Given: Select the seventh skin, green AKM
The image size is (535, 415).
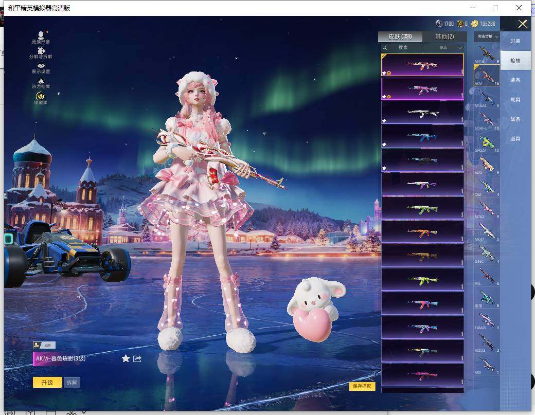Looking at the screenshot, I should [422, 208].
